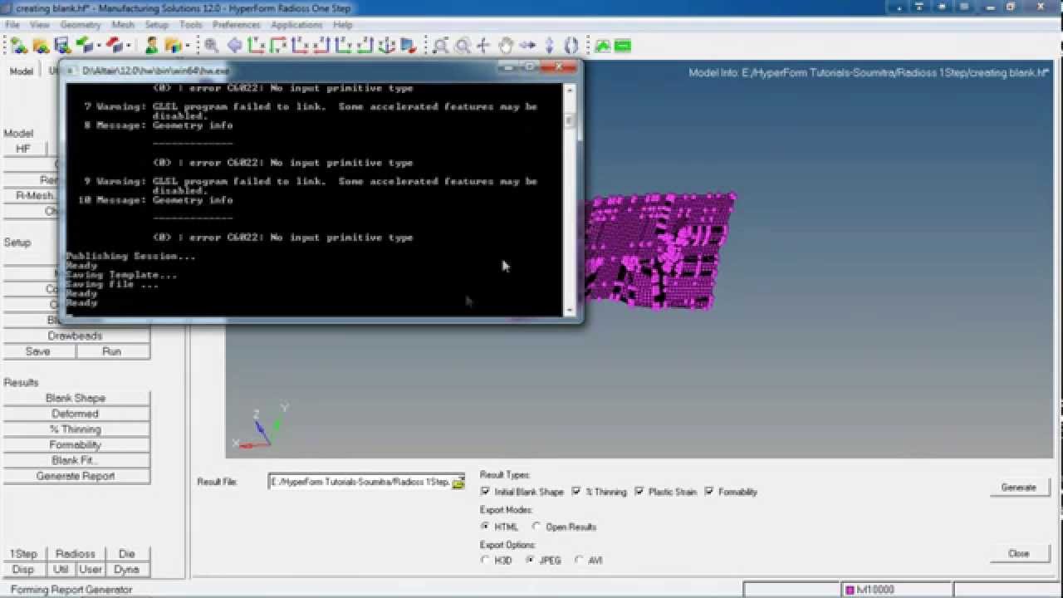The height and width of the screenshot is (598, 1063).
Task: Click the Save button in Setup section
Action: tap(38, 351)
